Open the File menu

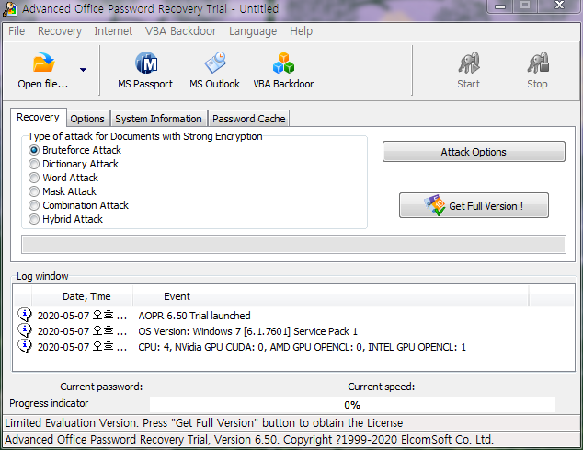17,31
